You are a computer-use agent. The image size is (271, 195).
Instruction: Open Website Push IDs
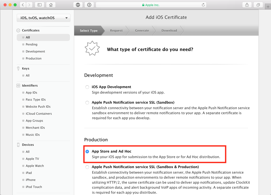(x=38, y=107)
